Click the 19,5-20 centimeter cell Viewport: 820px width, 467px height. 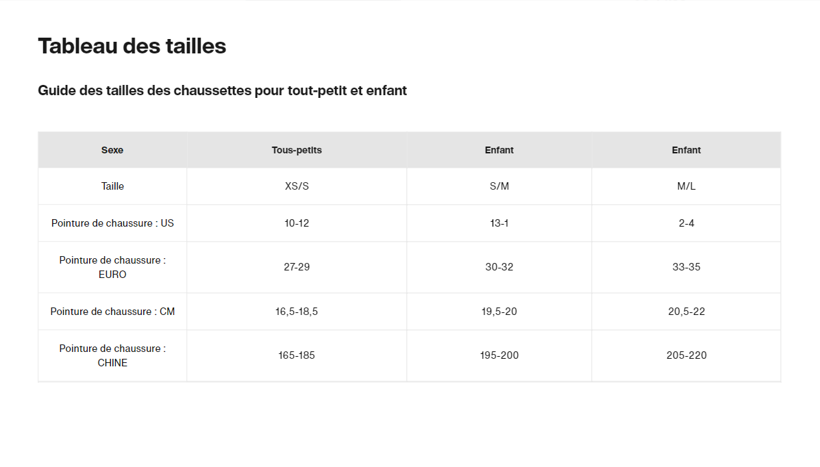tap(499, 312)
